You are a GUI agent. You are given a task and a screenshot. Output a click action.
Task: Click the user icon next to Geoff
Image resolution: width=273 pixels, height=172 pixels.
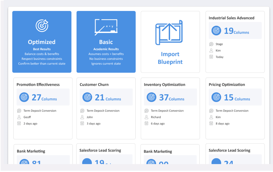(19, 117)
